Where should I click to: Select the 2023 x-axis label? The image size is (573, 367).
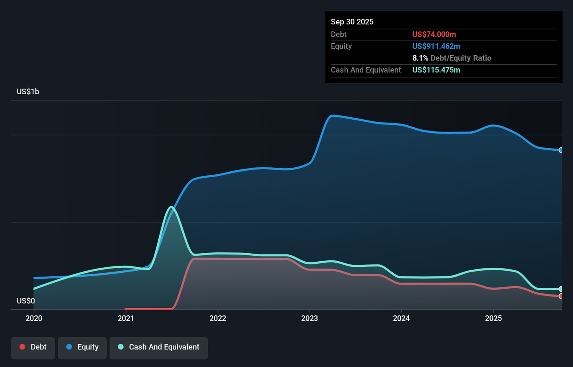310,318
